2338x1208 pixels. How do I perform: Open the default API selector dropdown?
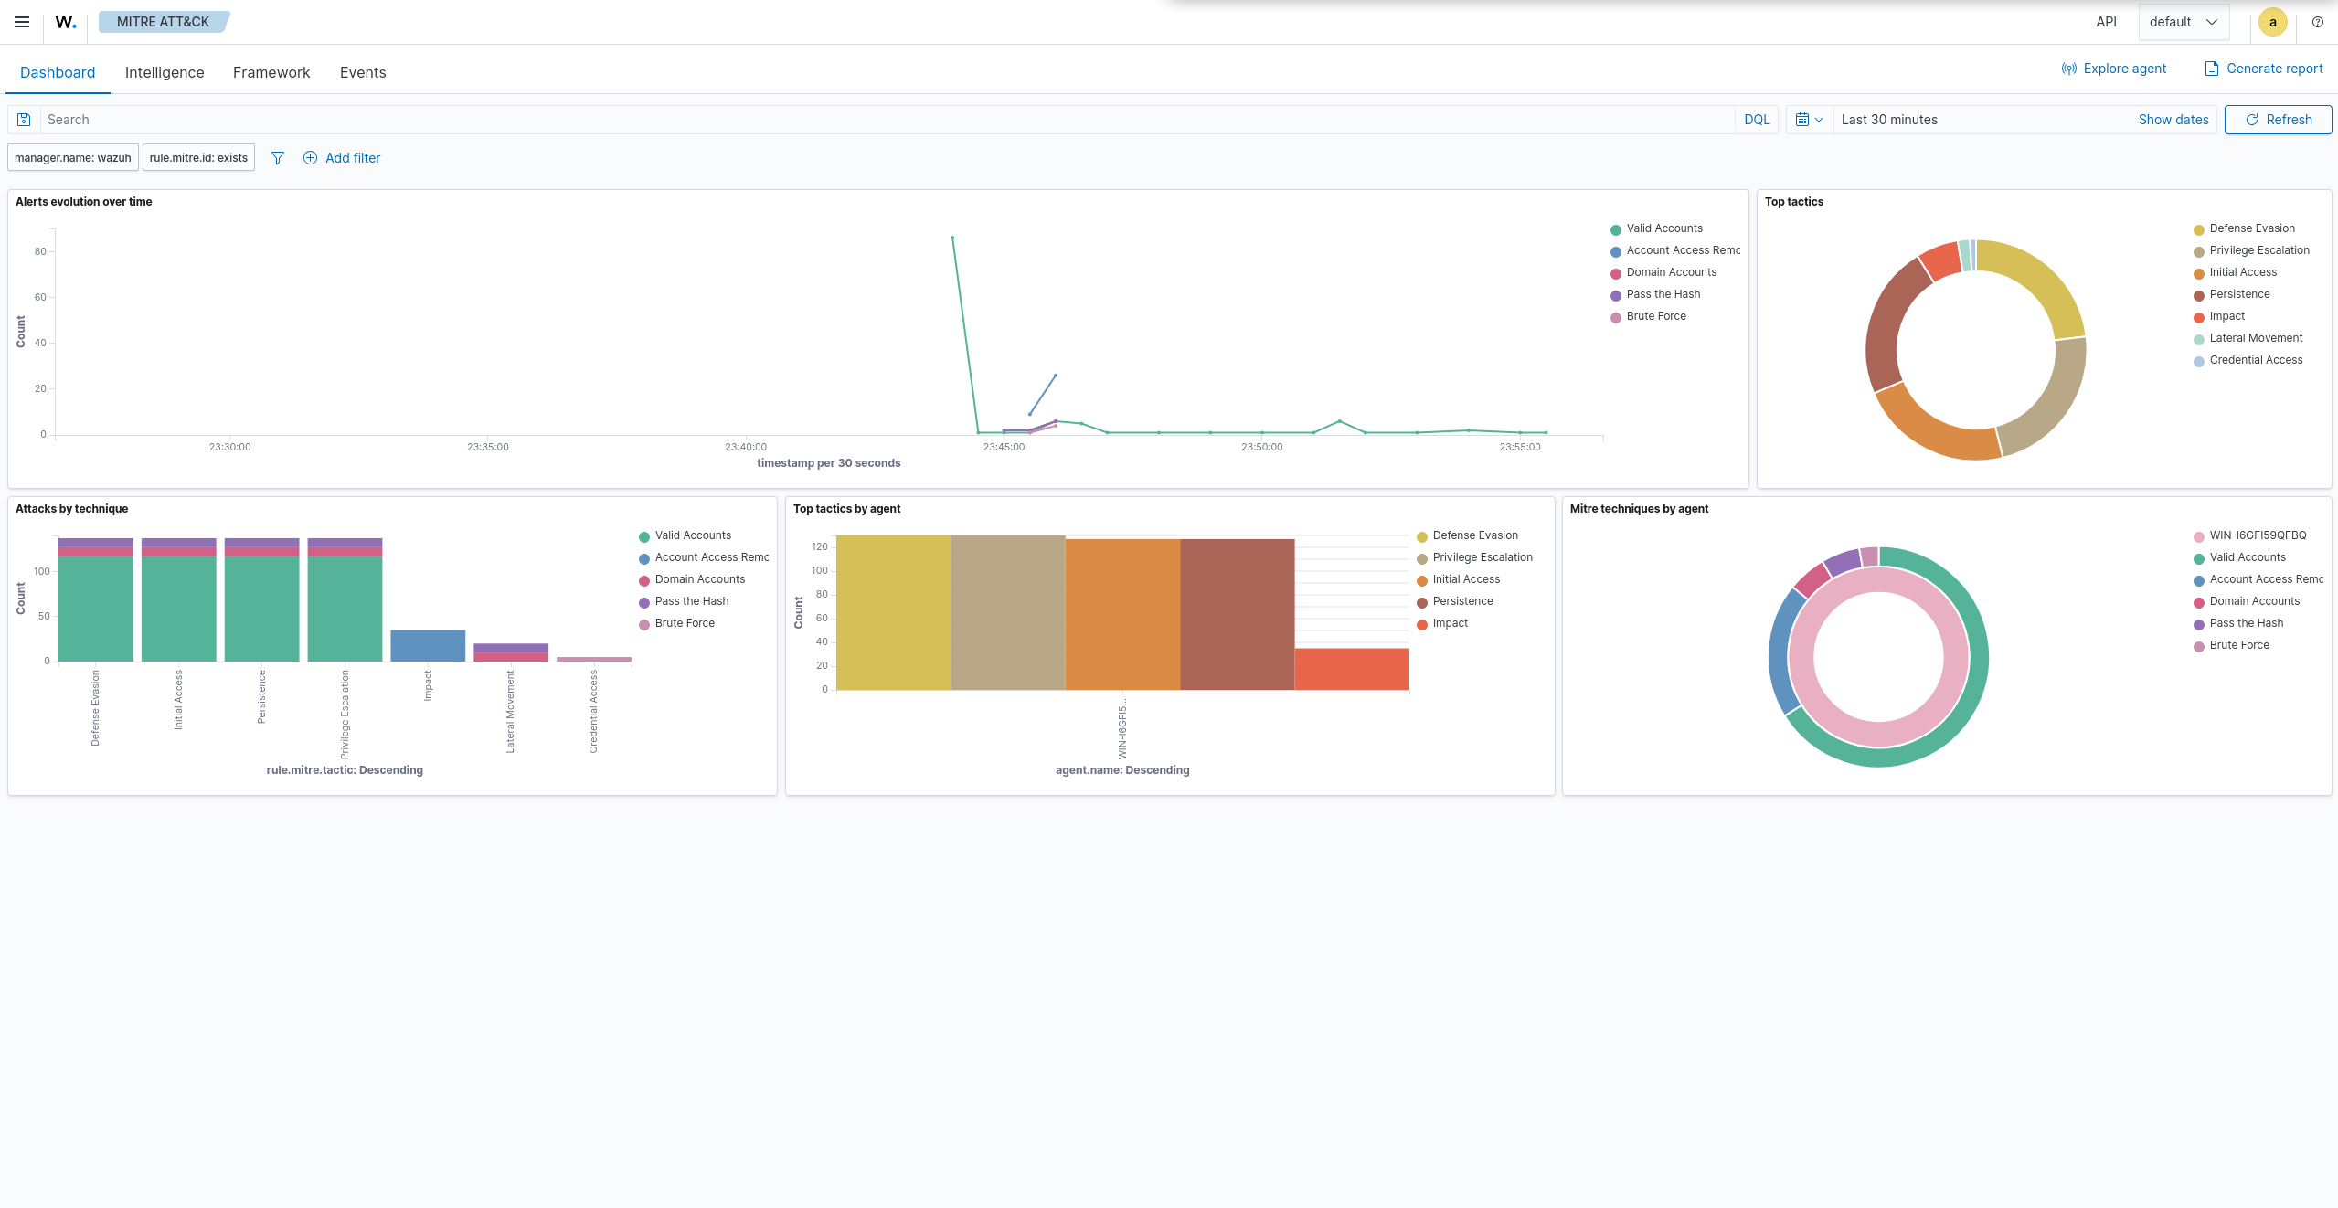(2184, 22)
